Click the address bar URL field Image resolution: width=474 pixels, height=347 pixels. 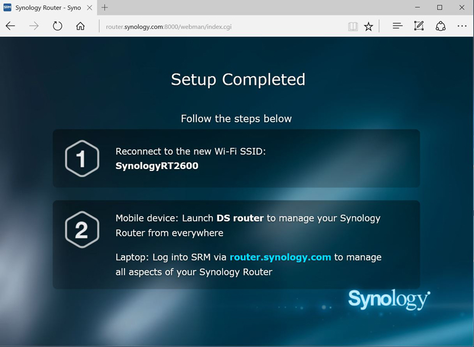tap(222, 27)
